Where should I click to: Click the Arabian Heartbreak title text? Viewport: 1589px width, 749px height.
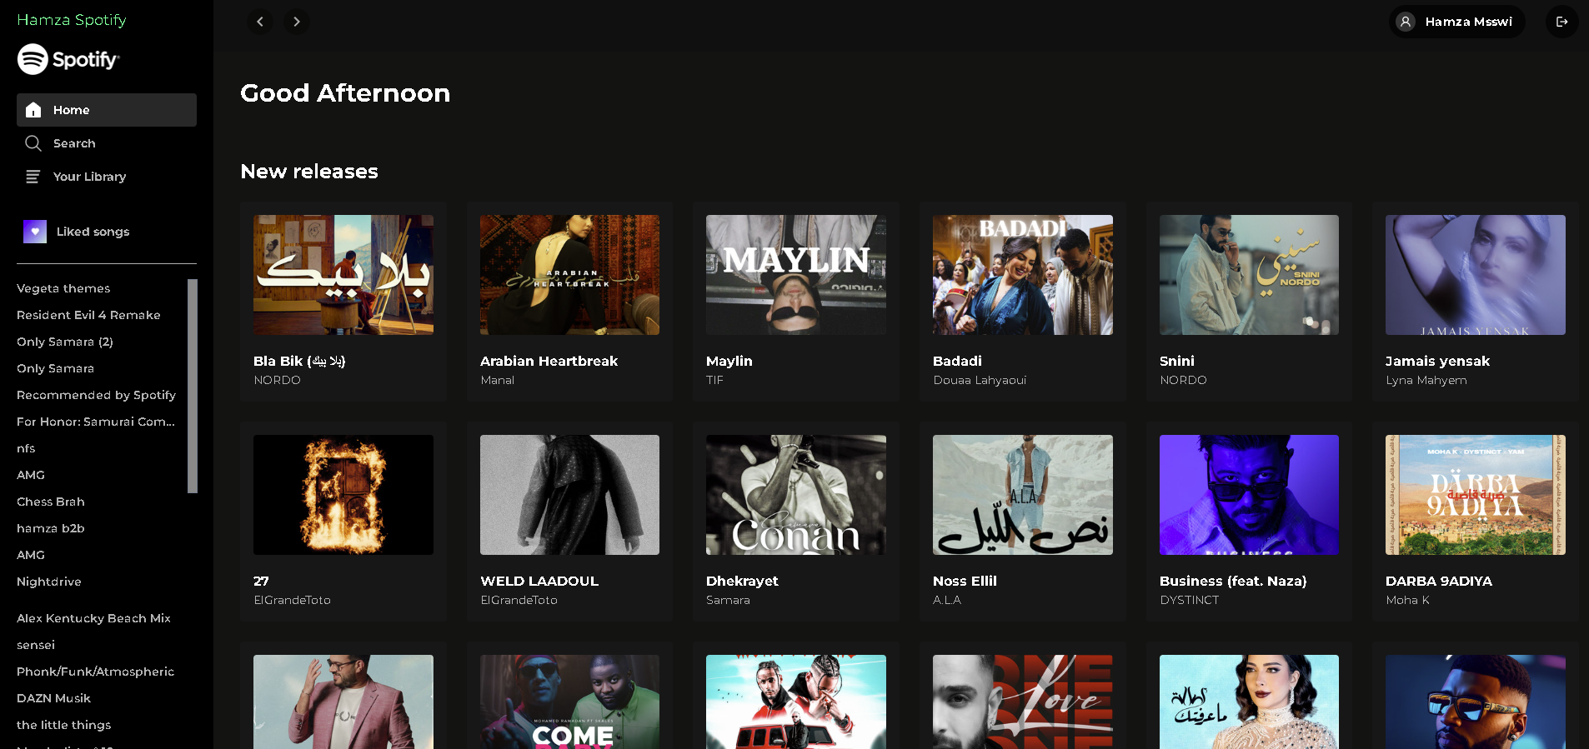(549, 361)
